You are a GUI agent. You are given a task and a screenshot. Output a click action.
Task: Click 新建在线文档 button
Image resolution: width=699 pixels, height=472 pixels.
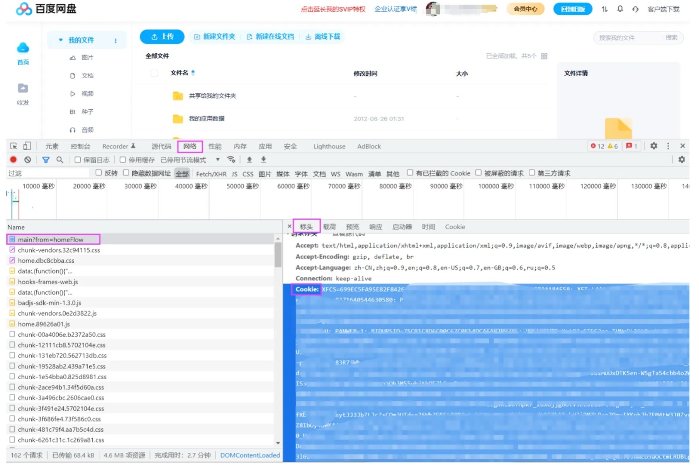click(x=270, y=37)
